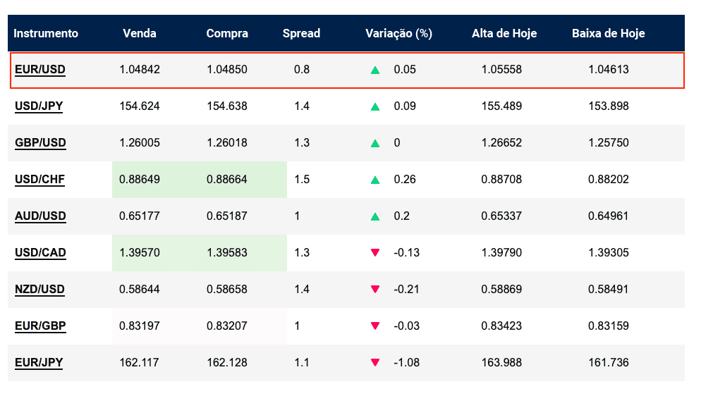Click the USD/CAD Compra price 1.39583
This screenshot has width=725, height=396.
[227, 253]
